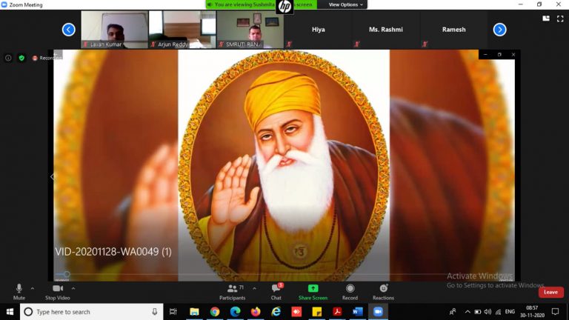Open audio options arrow next to Mute
The height and width of the screenshot is (320, 569).
click(x=33, y=289)
